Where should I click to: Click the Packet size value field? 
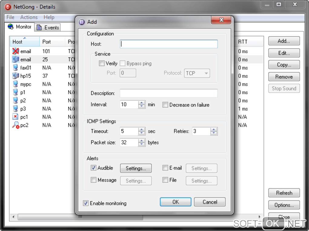click(x=129, y=142)
